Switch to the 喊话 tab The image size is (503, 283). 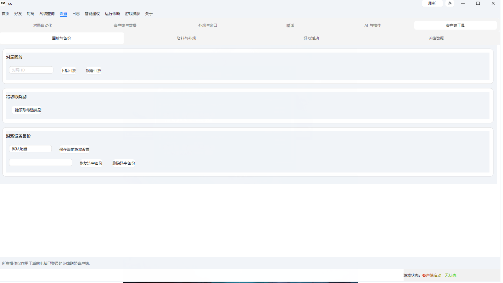(290, 25)
